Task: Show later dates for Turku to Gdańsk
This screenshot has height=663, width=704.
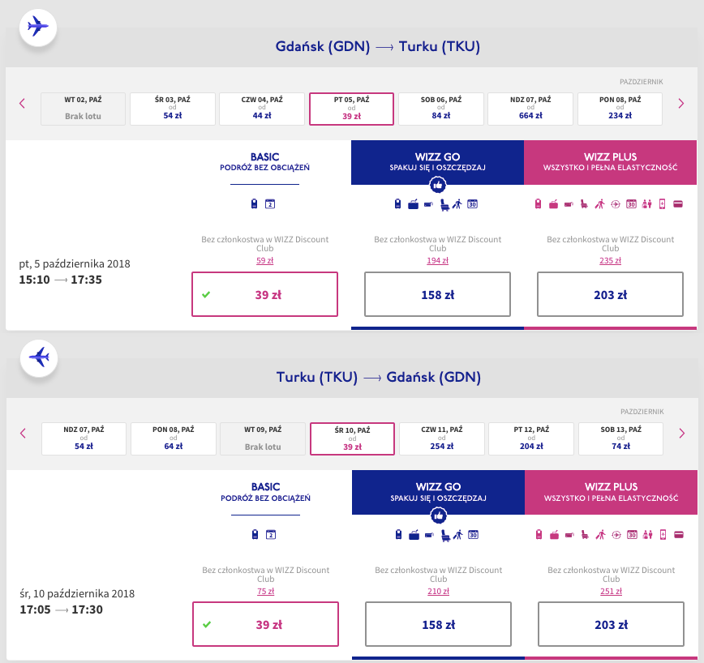Action: (x=682, y=434)
